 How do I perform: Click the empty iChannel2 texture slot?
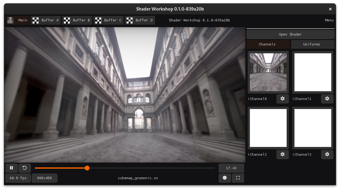pos(268,128)
